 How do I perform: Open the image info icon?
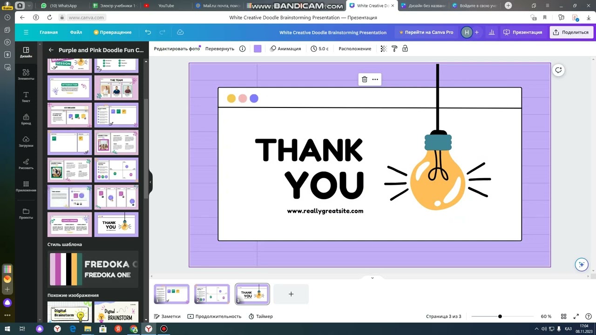(242, 48)
